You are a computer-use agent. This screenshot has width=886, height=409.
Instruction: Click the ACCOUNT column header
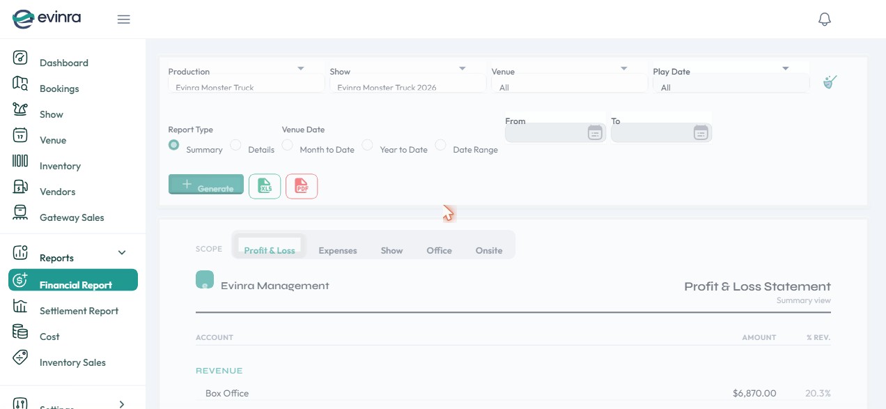[215, 337]
